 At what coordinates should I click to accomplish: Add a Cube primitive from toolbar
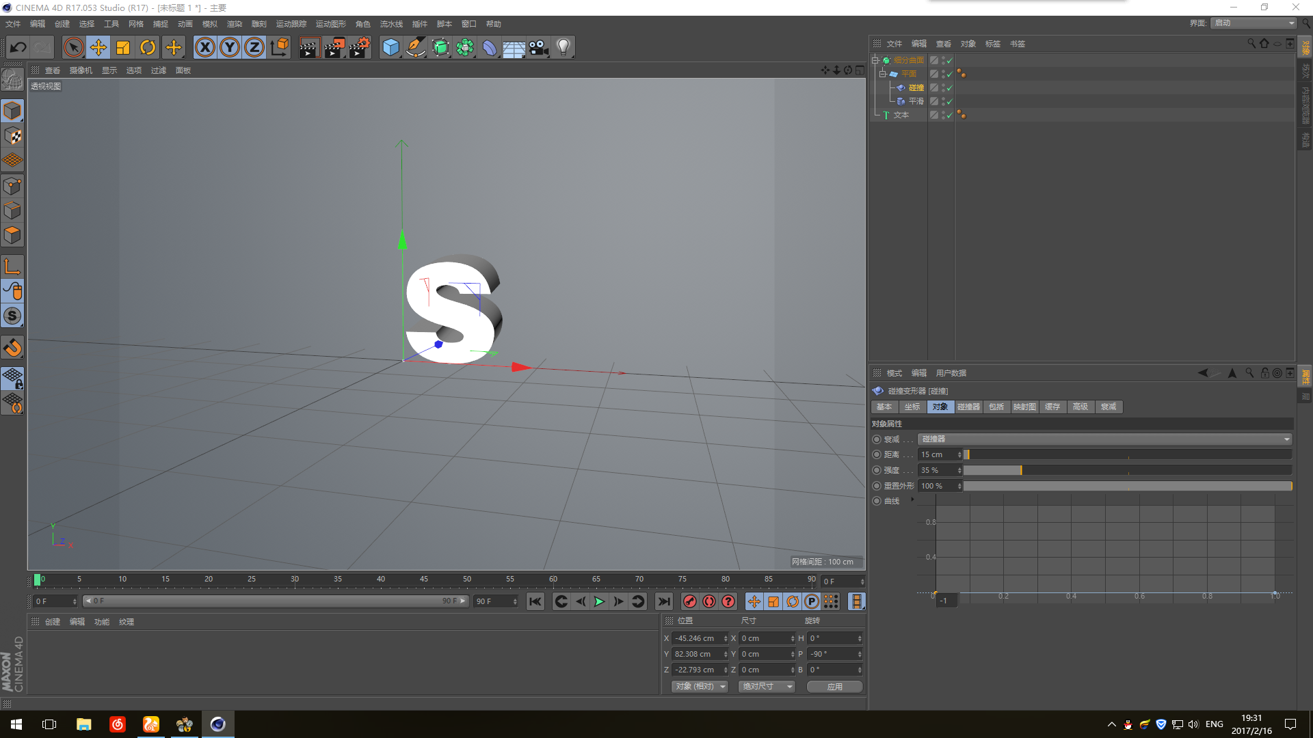(x=390, y=47)
